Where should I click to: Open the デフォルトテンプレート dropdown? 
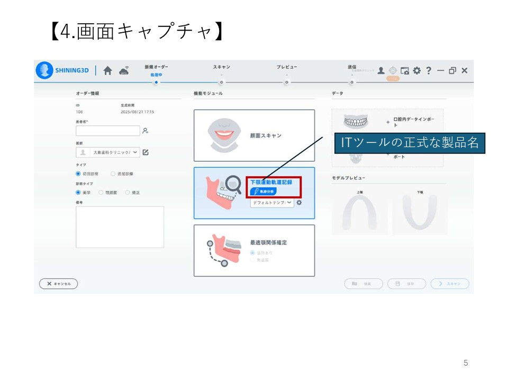coord(289,203)
